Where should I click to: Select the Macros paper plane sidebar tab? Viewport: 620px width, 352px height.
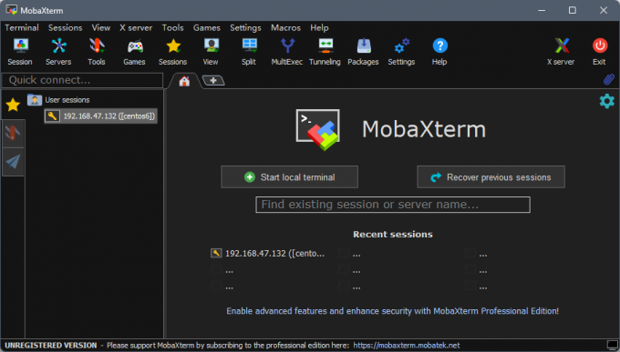[x=13, y=162]
